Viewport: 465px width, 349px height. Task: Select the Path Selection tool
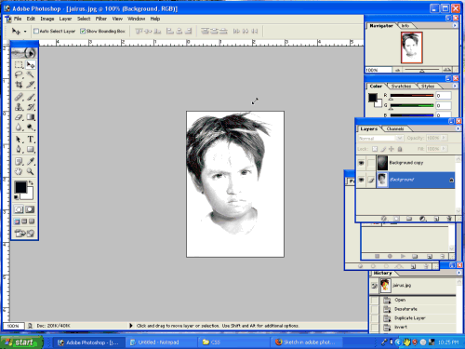tap(19, 140)
